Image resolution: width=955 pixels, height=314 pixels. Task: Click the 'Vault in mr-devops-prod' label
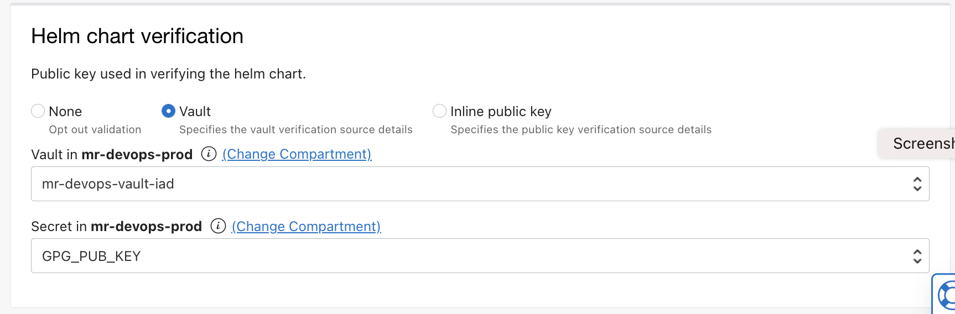(112, 154)
